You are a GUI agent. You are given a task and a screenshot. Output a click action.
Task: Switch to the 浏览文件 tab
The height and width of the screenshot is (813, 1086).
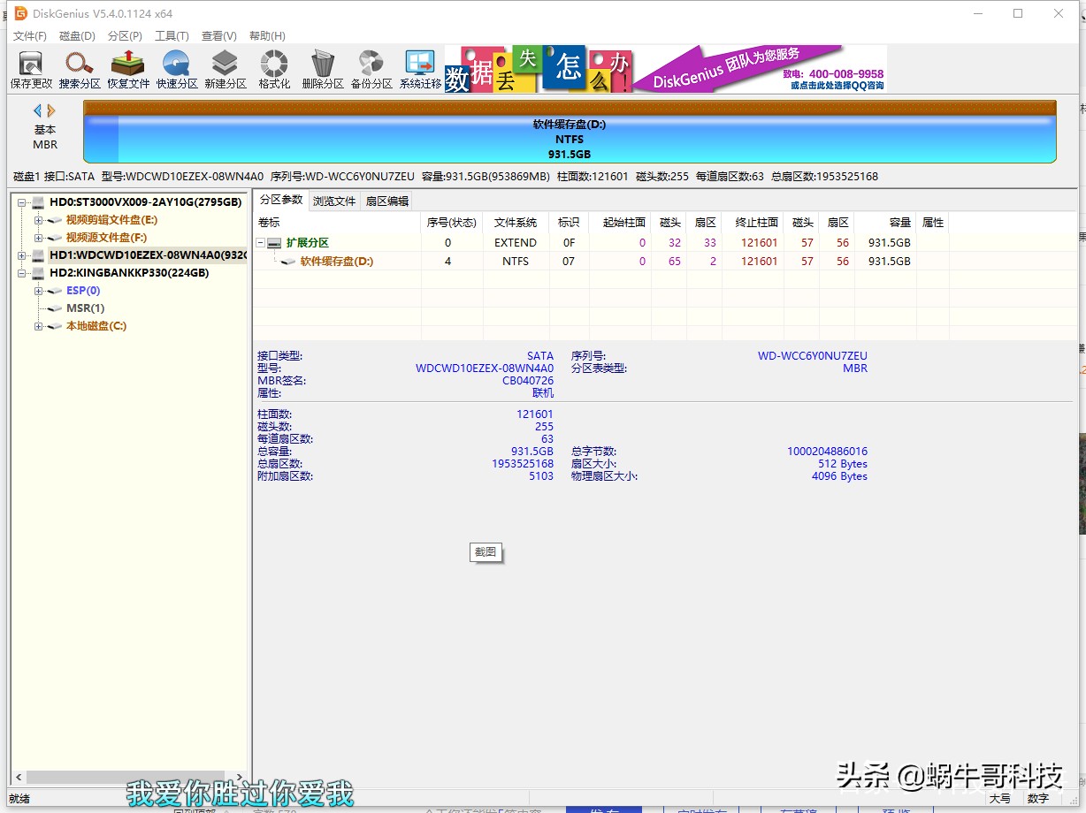tap(334, 201)
